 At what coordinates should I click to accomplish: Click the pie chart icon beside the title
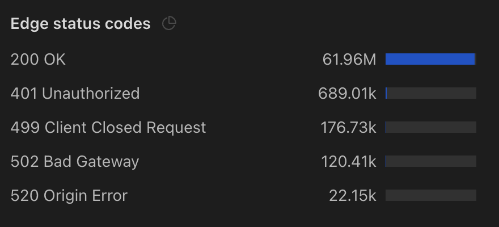169,23
